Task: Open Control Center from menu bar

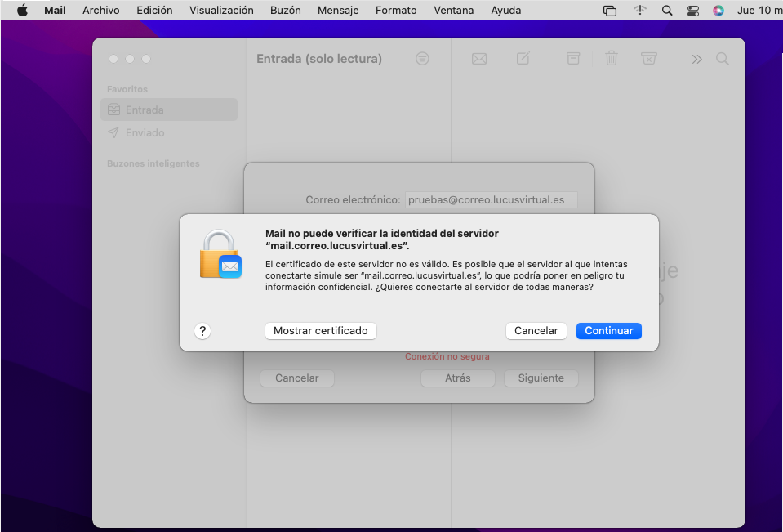Action: coord(692,11)
